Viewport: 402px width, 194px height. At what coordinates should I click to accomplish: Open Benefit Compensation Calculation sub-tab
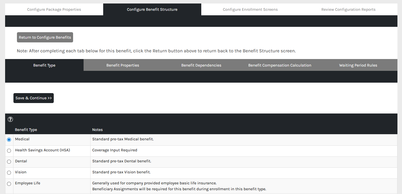(x=280, y=65)
